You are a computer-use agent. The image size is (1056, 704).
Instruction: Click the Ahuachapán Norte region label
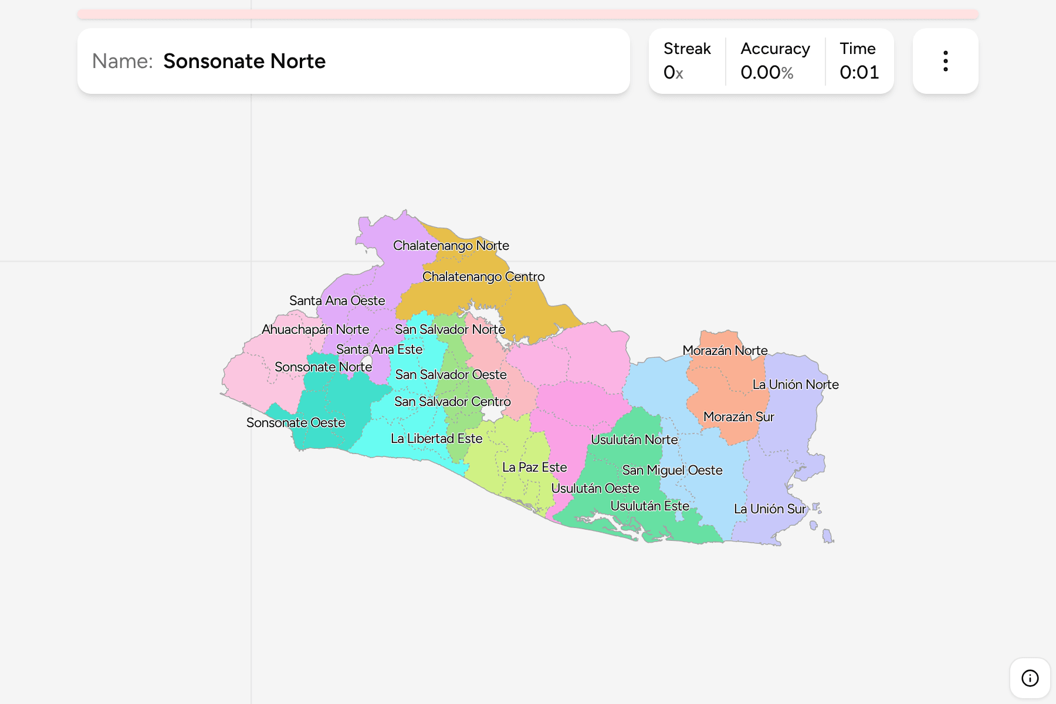pos(315,329)
